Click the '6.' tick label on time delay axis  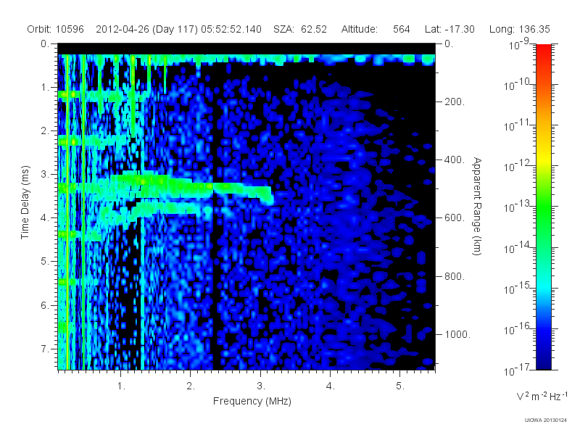[x=45, y=305]
